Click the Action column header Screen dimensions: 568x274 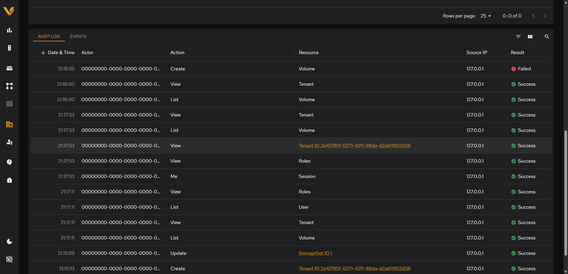(x=177, y=53)
